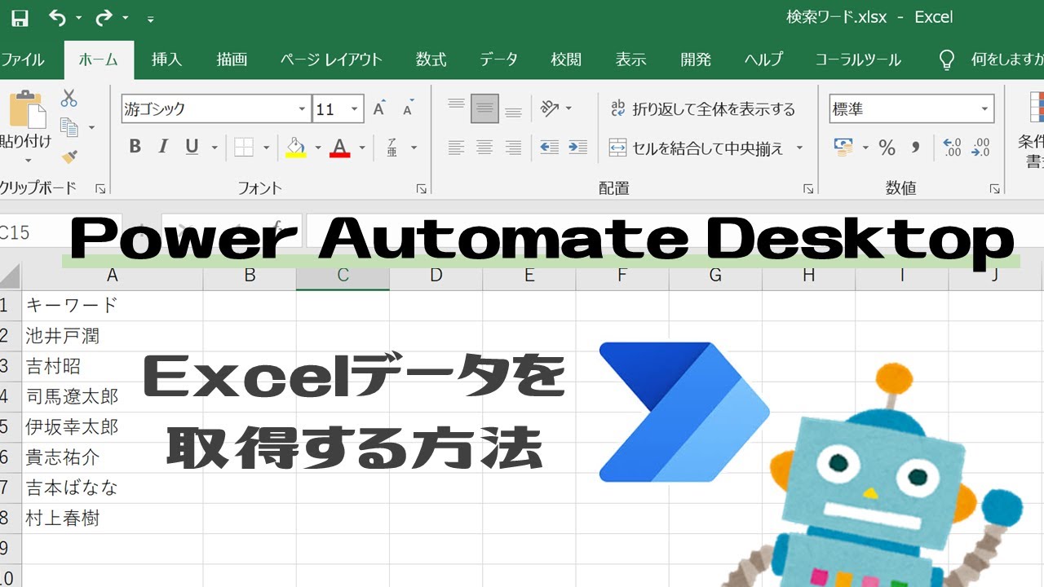Apply red font color
The image size is (1044, 587).
pyautogui.click(x=340, y=148)
